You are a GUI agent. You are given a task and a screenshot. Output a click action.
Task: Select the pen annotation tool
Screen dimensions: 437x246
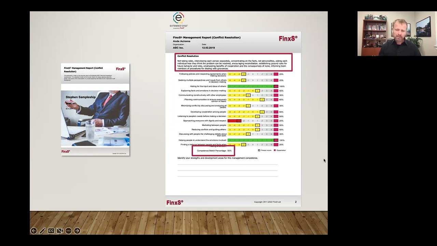pos(42,231)
